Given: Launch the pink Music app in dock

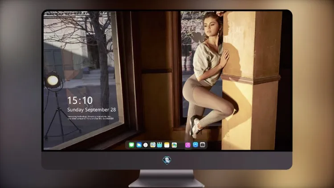Looking at the screenshot, I should 187,145.
